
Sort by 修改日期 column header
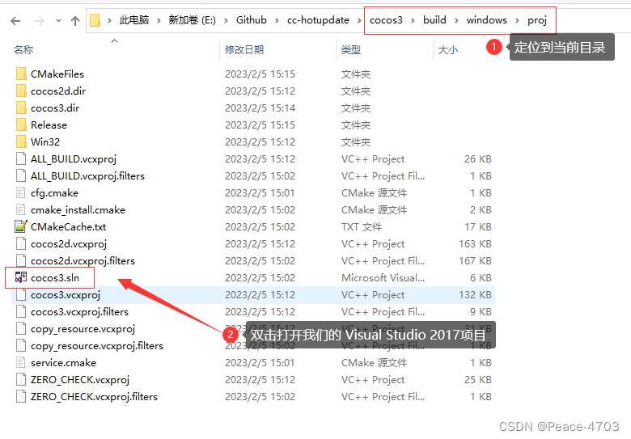tap(244, 50)
